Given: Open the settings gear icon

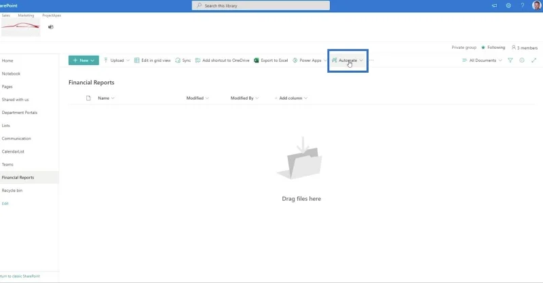Looking at the screenshot, I should coord(508,5).
